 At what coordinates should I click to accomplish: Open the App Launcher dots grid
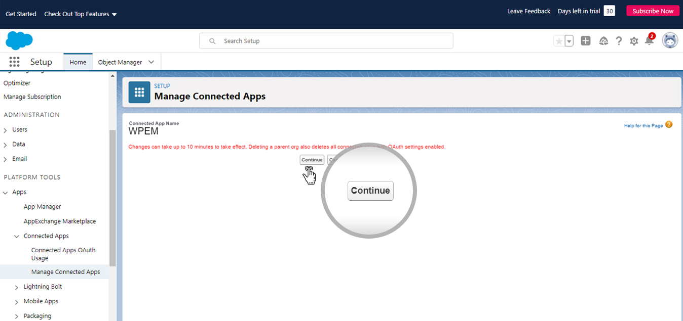14,62
